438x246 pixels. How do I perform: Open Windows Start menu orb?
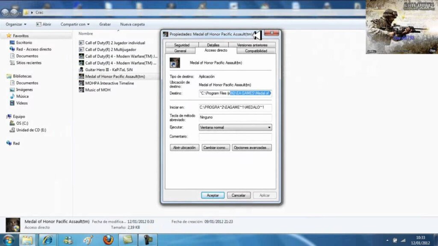tap(9, 240)
